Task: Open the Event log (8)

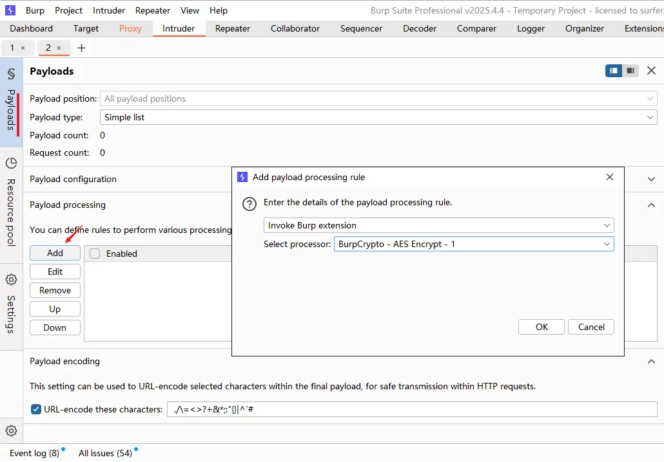Action: click(x=34, y=453)
